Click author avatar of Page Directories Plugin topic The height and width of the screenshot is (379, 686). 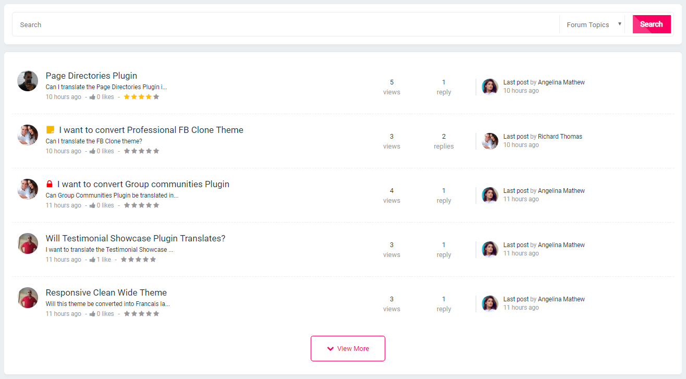(28, 81)
